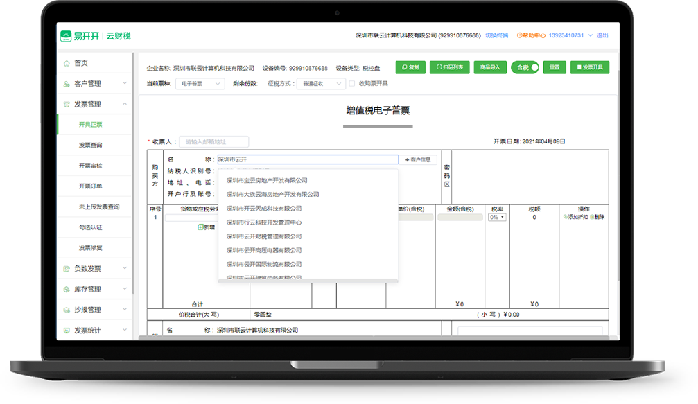Click the 切换终端 link
This screenshot has height=404, width=698.
pyautogui.click(x=496, y=35)
